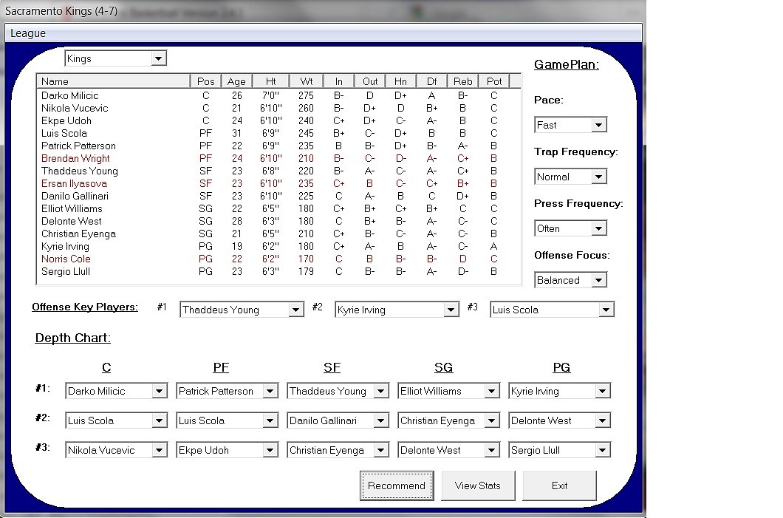Open the League menu
Viewport: 783px width, 518px height.
coord(28,33)
